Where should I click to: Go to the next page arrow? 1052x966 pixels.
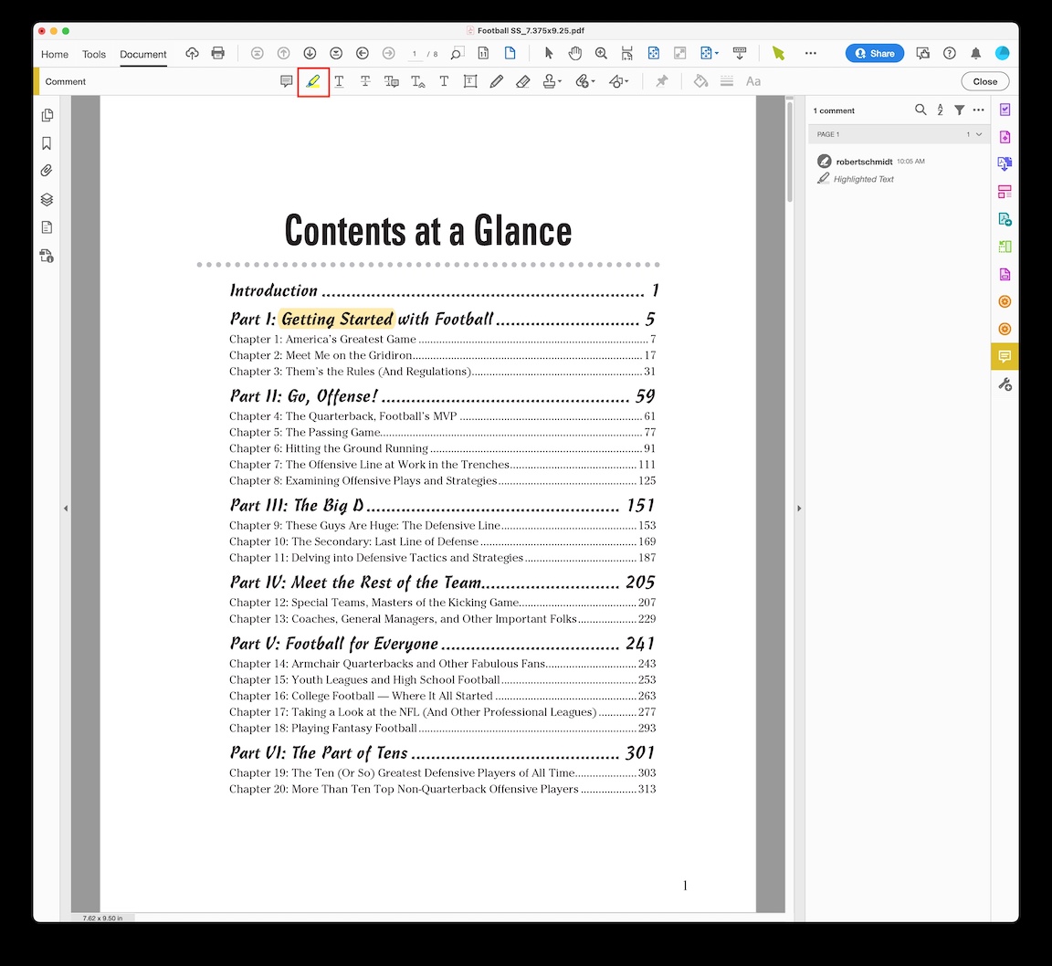(310, 53)
